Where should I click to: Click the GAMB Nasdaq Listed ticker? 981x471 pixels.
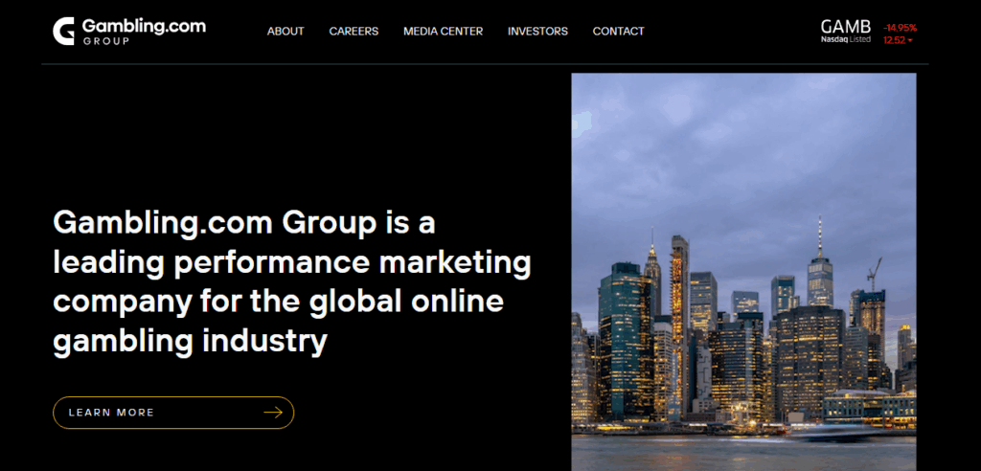click(x=845, y=32)
